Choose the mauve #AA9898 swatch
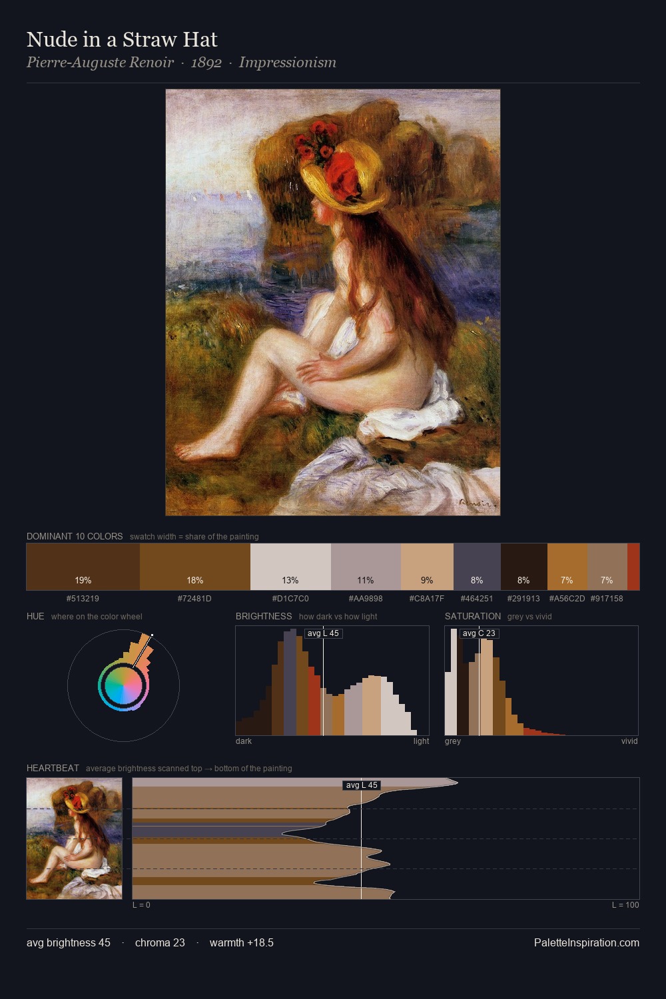The image size is (666, 999). pos(366,567)
